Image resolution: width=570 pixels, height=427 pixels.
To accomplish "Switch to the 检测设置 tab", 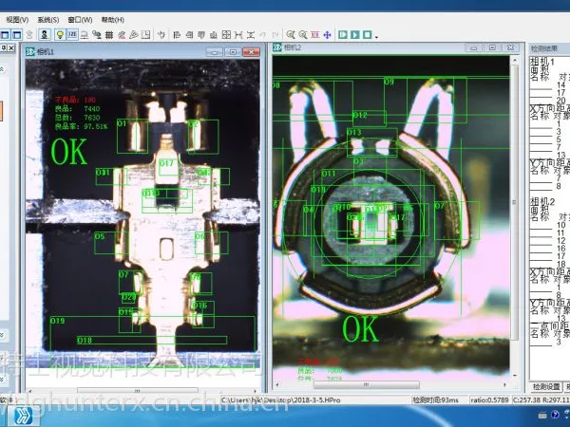I will (546, 387).
